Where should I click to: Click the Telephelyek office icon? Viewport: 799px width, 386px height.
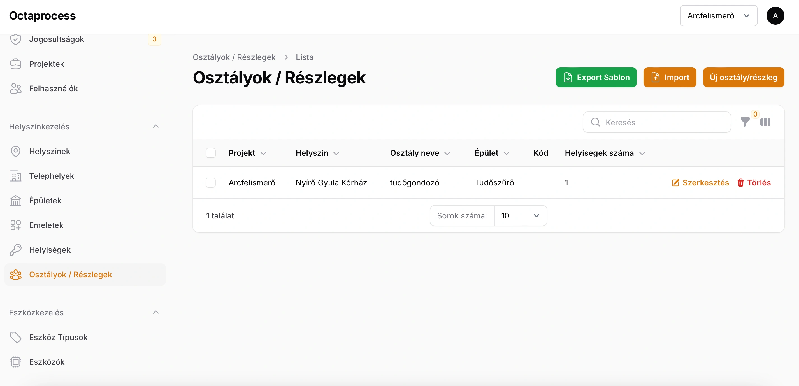tap(15, 176)
